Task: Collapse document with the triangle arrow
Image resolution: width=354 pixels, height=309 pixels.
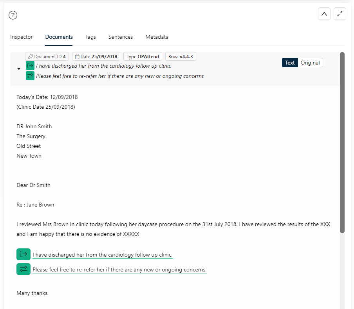Action: 19,69
